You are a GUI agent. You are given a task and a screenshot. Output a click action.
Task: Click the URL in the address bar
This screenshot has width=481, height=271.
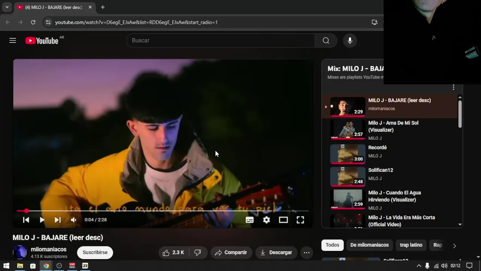(136, 22)
